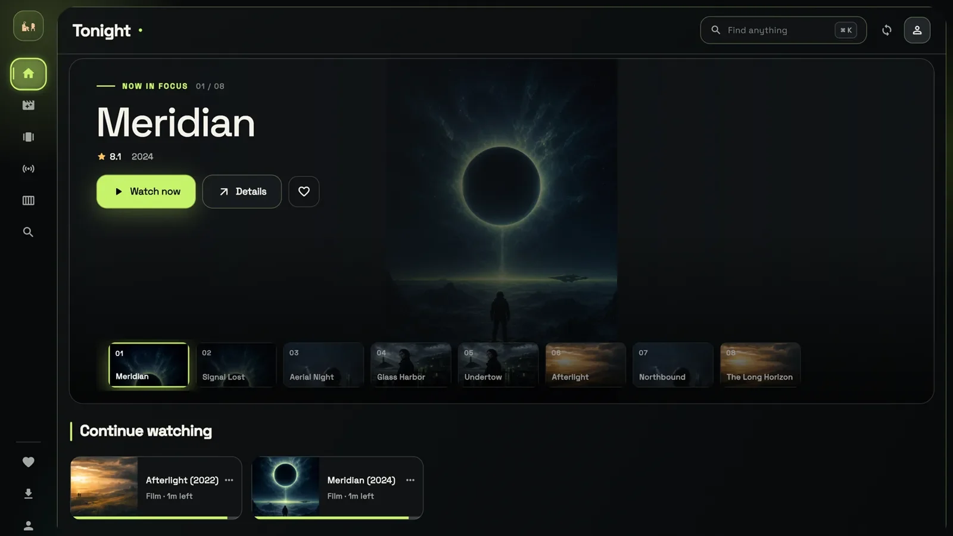The image size is (953, 536).
Task: Open the carousel view sidebar icon
Action: click(28, 137)
